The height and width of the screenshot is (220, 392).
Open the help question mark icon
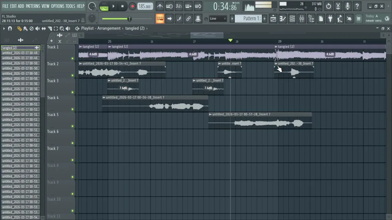357,6
